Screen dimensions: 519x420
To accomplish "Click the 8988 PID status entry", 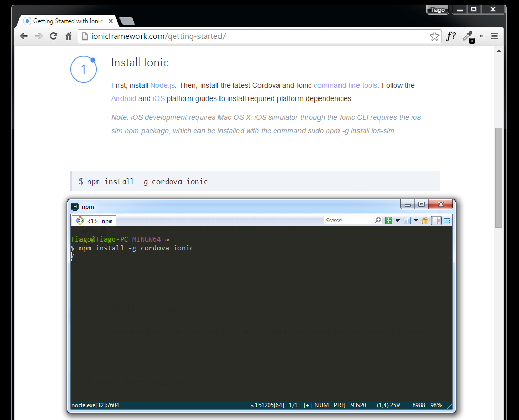I will tap(418, 405).
